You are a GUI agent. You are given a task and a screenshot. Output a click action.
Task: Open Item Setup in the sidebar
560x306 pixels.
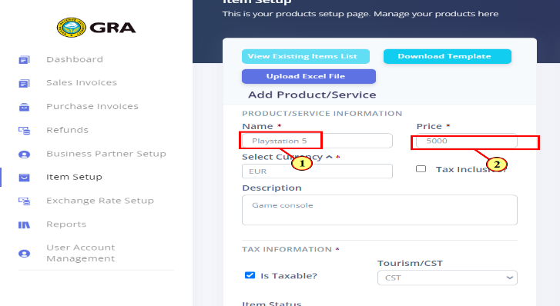click(x=74, y=177)
